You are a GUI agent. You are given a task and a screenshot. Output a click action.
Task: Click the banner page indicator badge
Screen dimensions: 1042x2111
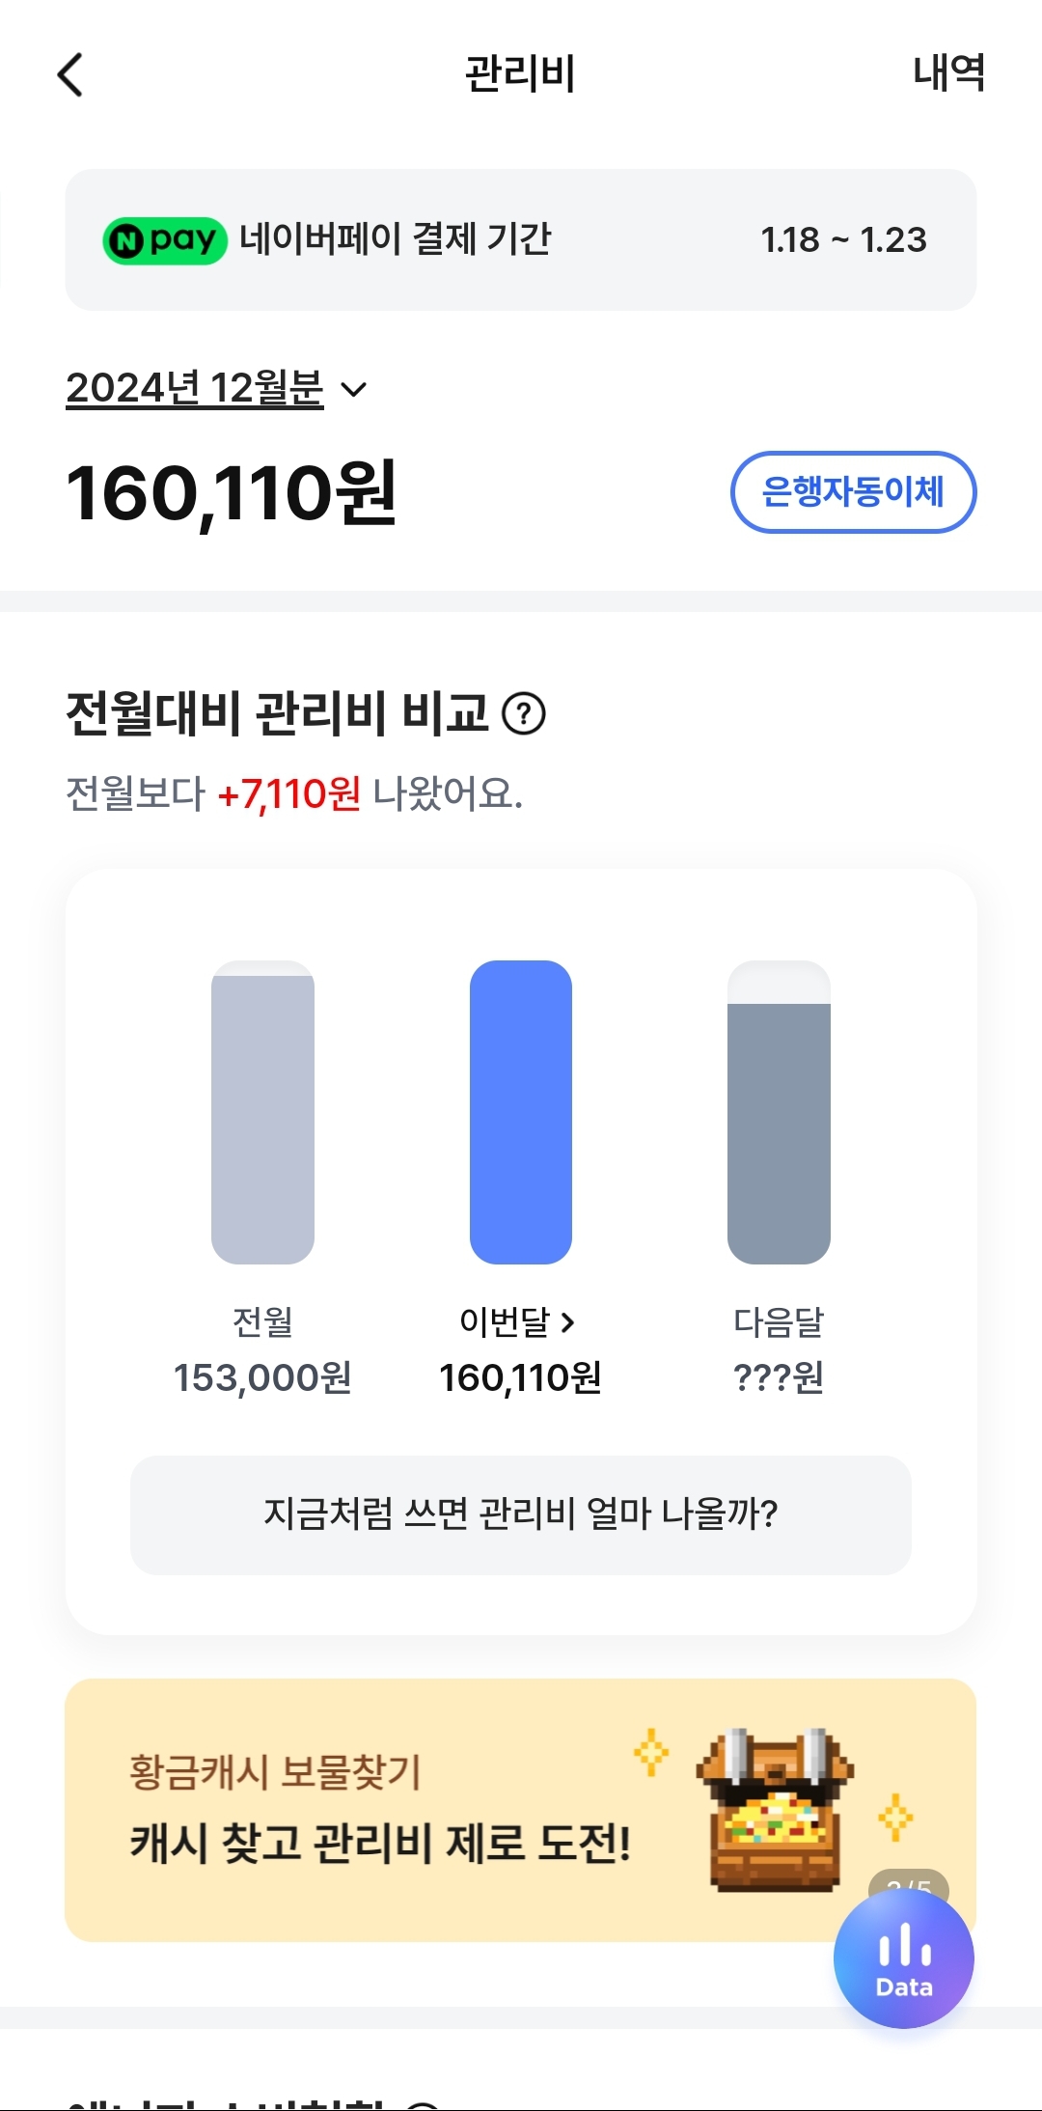coord(909,1881)
